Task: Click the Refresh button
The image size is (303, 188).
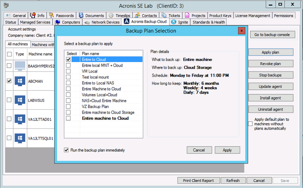Action: tap(233, 180)
